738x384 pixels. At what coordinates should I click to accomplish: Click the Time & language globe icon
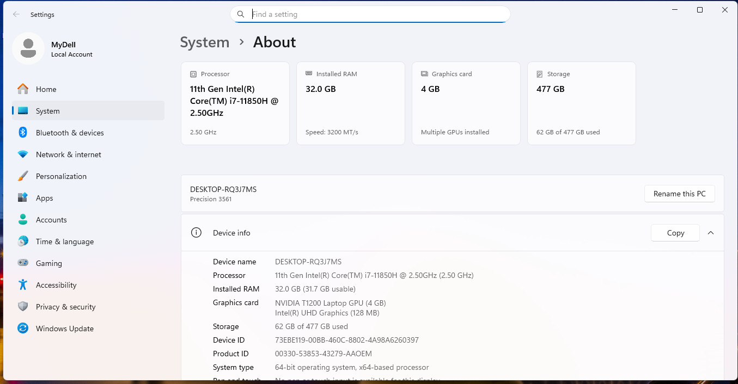(23, 241)
